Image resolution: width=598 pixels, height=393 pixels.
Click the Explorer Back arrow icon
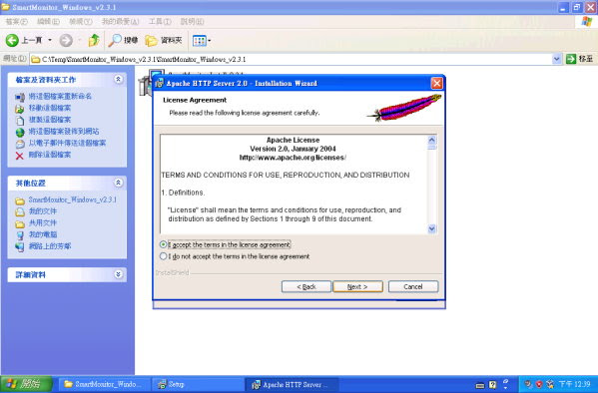(12, 40)
